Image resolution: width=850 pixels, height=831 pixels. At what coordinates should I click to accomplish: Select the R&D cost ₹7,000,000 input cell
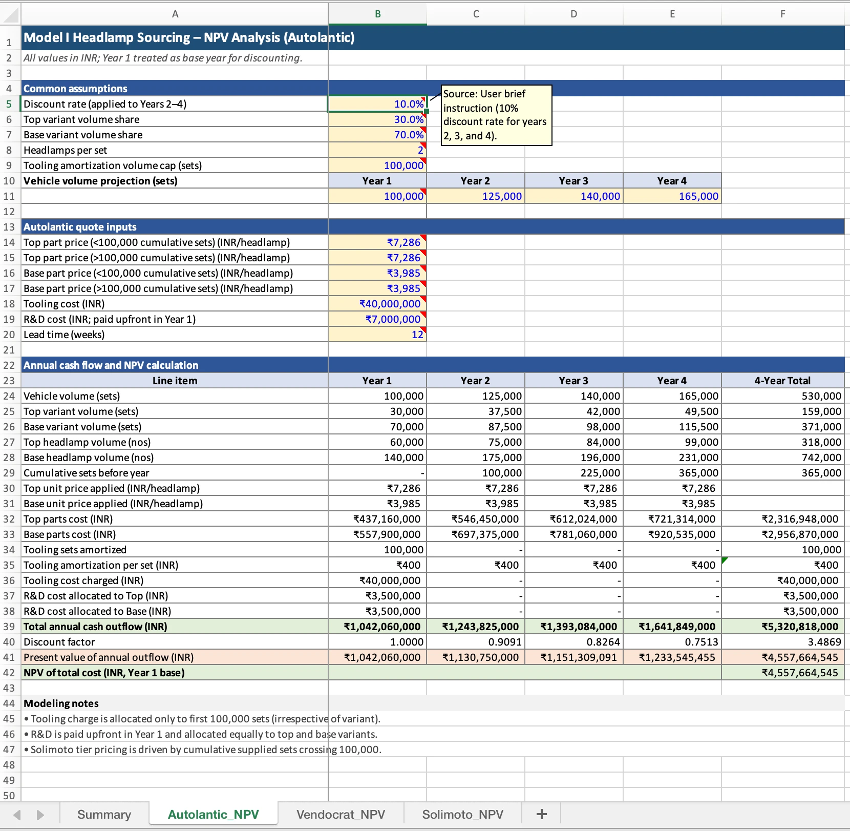click(377, 319)
